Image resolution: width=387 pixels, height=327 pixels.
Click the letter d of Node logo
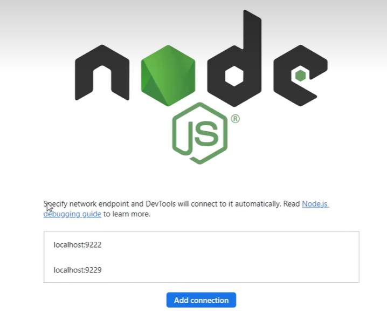point(234,59)
